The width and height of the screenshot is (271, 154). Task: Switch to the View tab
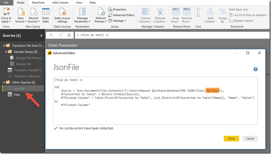(x=79, y=2)
